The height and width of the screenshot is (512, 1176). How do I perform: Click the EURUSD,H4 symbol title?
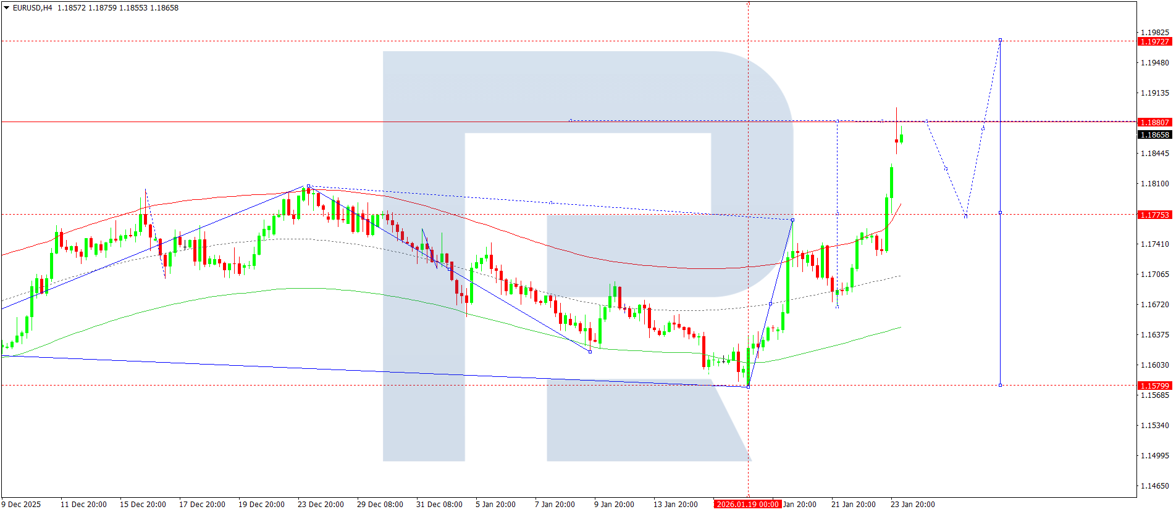[x=32, y=8]
